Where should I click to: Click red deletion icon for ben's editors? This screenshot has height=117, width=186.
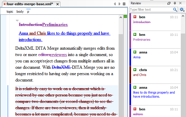coord(135,109)
